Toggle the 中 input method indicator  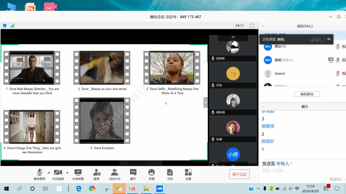[297, 189]
